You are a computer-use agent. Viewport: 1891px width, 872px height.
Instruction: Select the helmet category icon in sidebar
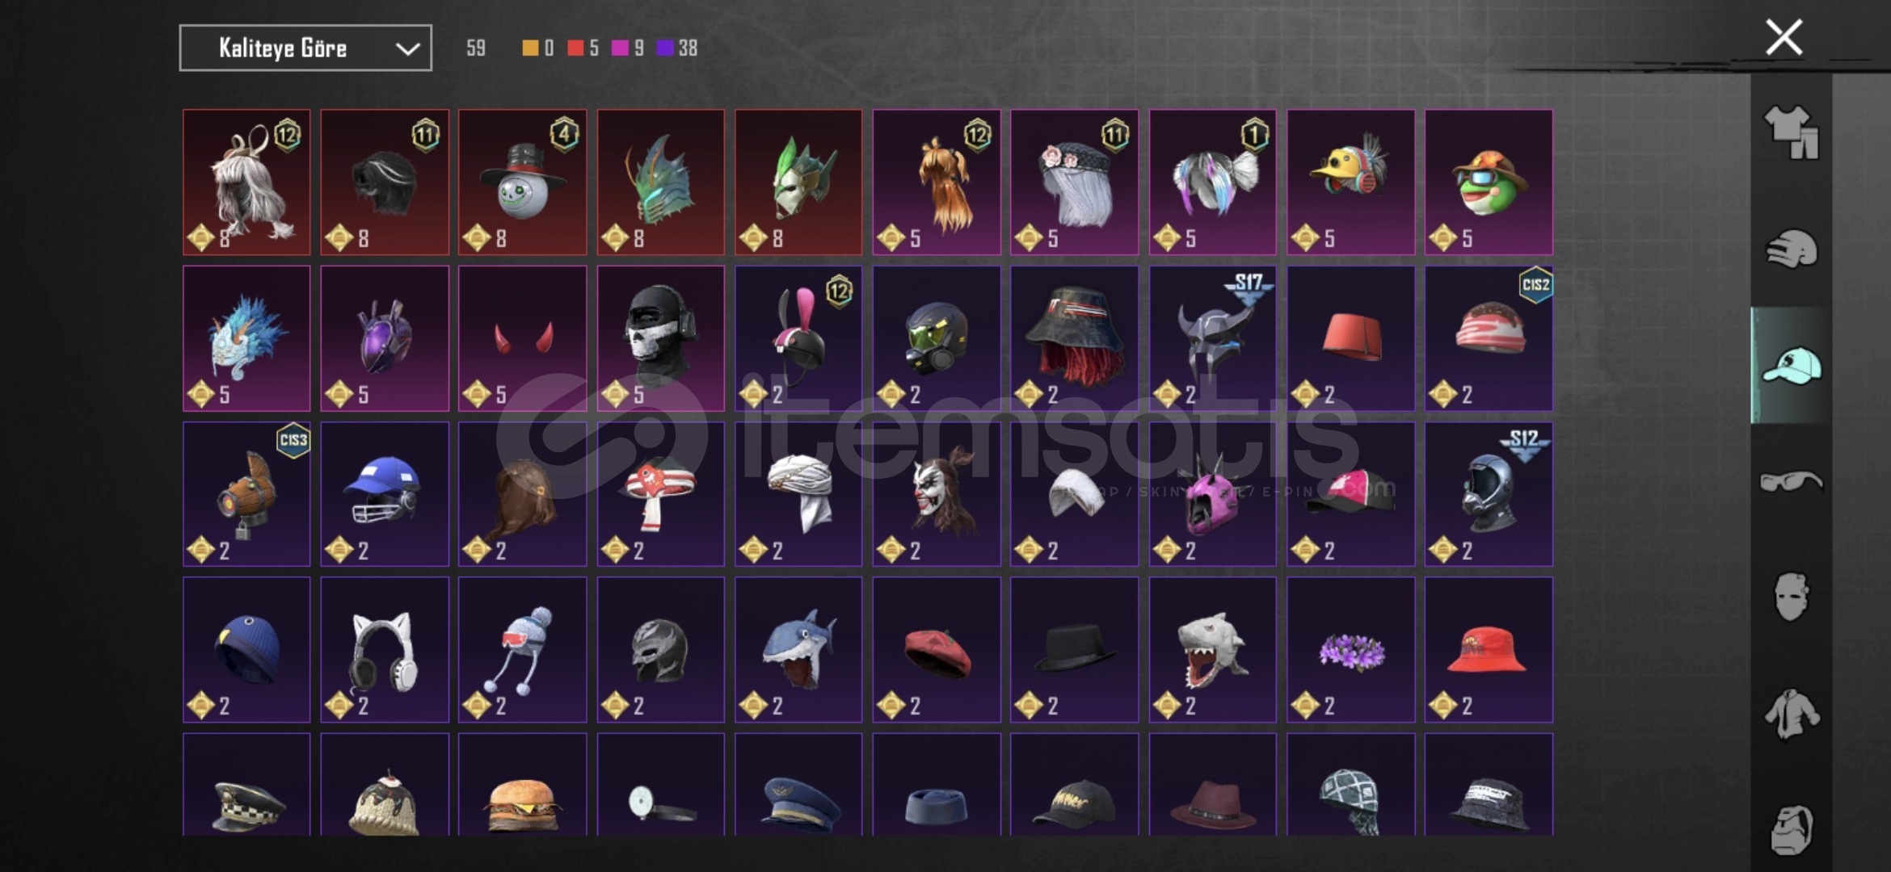point(1791,249)
